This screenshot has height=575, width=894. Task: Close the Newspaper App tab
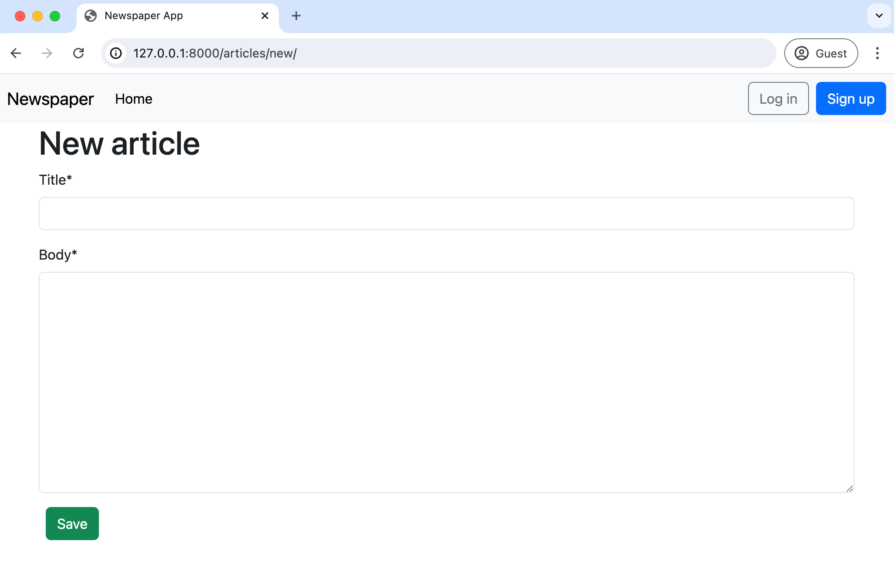[x=265, y=16]
